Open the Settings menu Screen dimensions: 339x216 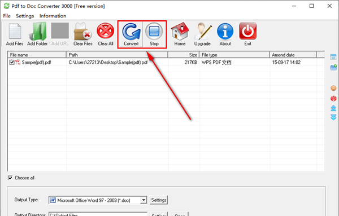(x=25, y=16)
